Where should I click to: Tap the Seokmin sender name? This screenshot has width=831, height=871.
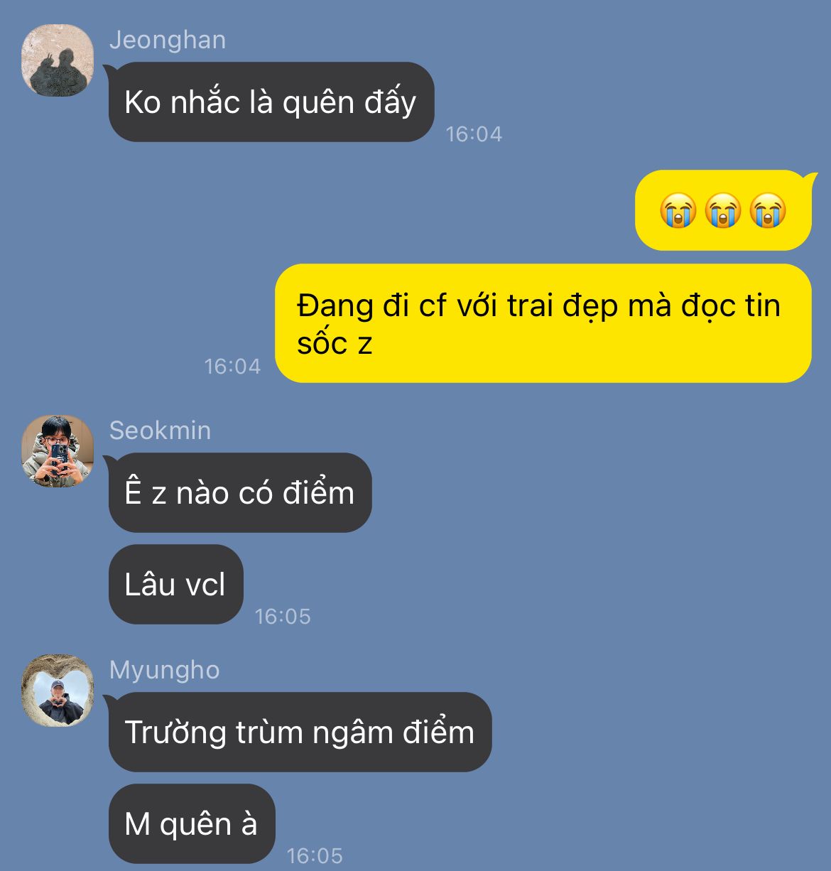click(x=160, y=431)
